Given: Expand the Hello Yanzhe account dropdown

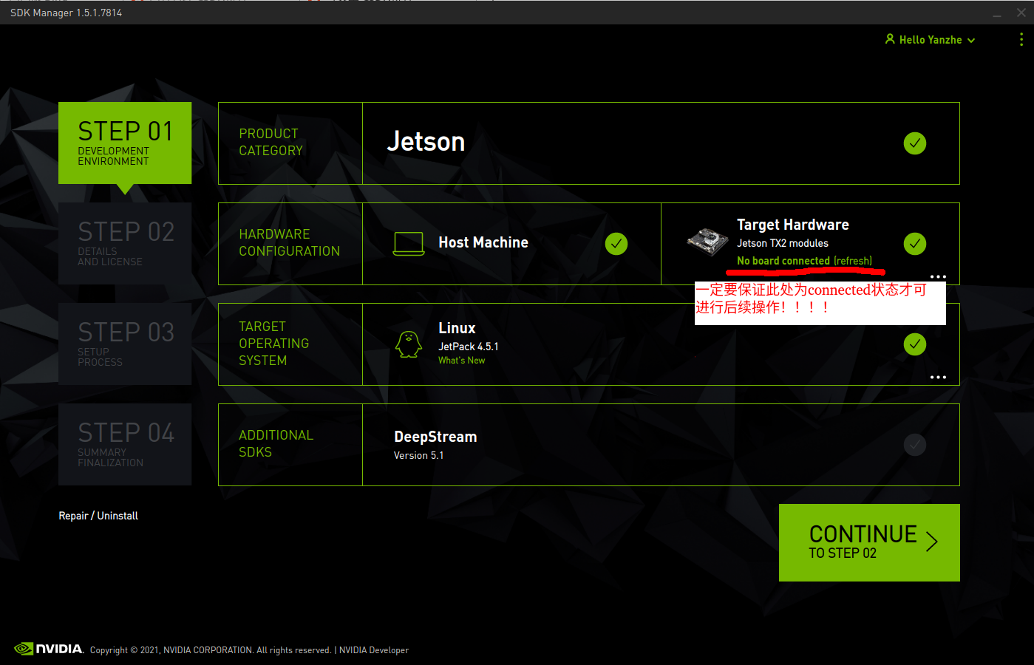Looking at the screenshot, I should point(971,41).
